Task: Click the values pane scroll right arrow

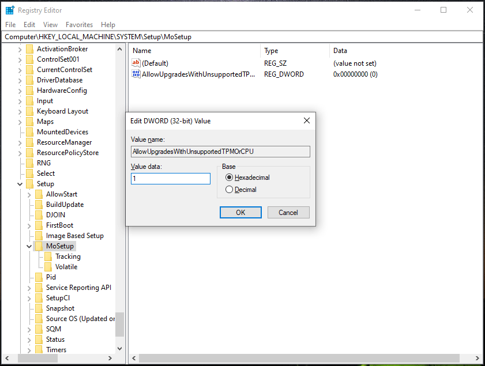Action: coord(477,359)
